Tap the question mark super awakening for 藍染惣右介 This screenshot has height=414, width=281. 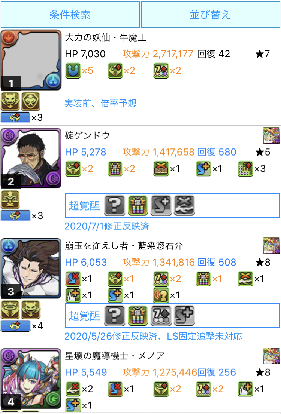[x=115, y=316]
